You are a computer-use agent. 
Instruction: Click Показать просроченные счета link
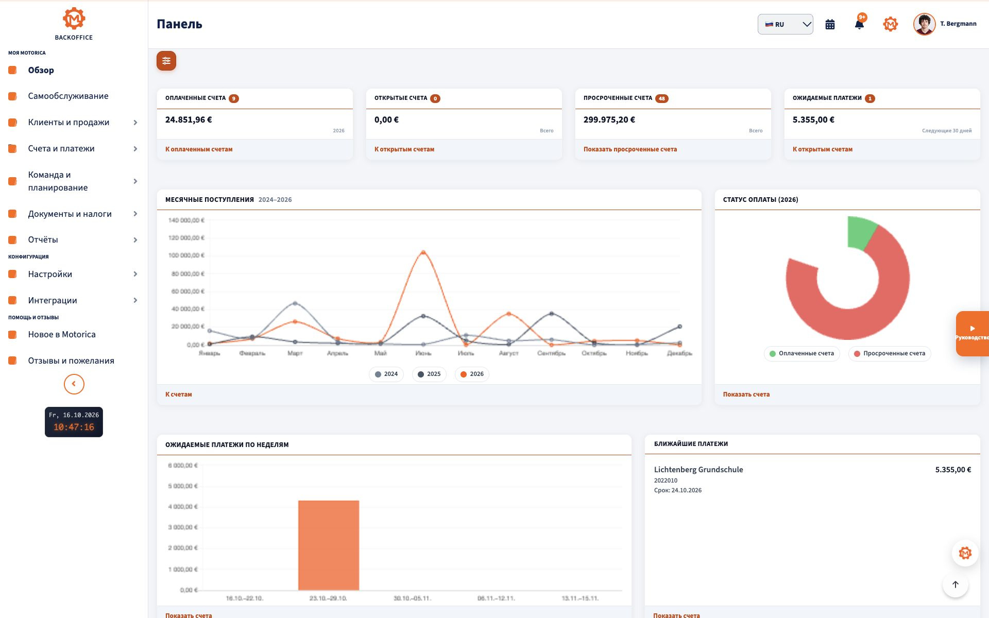(x=630, y=149)
